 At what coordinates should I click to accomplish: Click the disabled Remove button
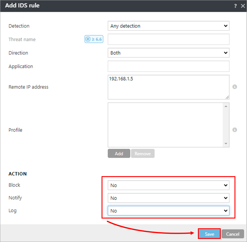tap(143, 153)
